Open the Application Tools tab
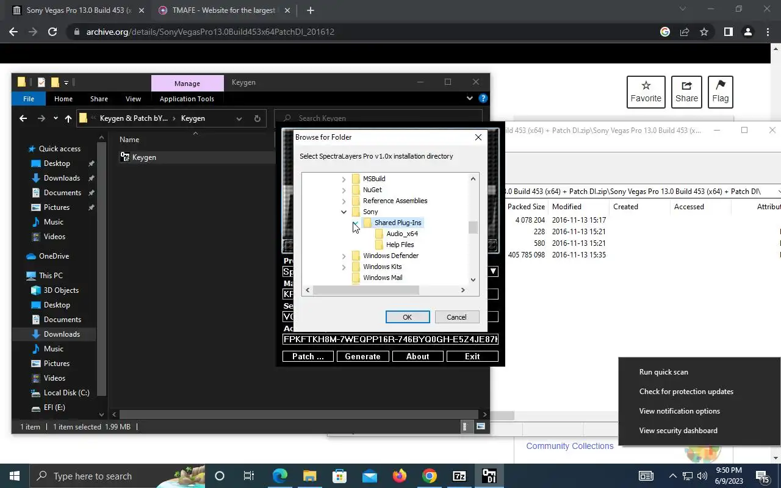This screenshot has height=488, width=781. (187, 99)
